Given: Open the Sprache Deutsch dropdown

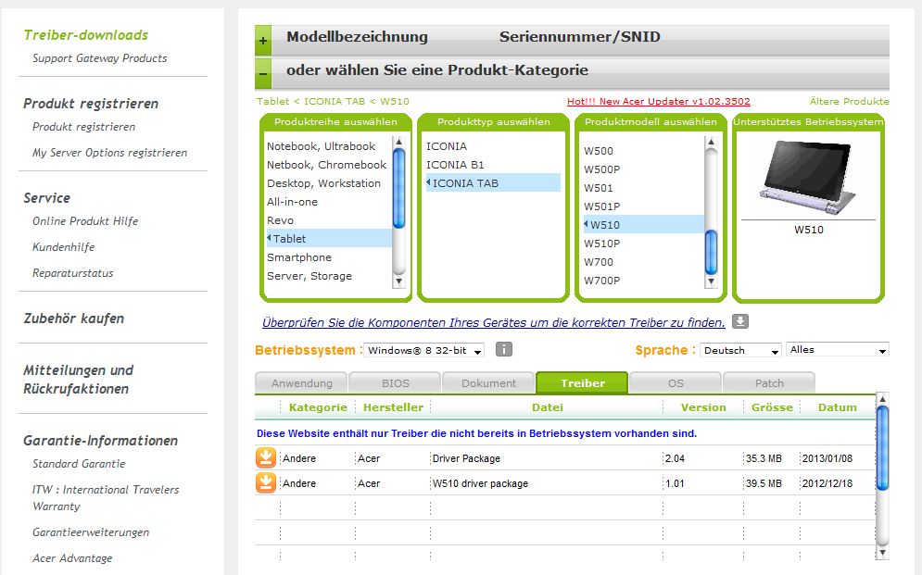Looking at the screenshot, I should [x=740, y=351].
